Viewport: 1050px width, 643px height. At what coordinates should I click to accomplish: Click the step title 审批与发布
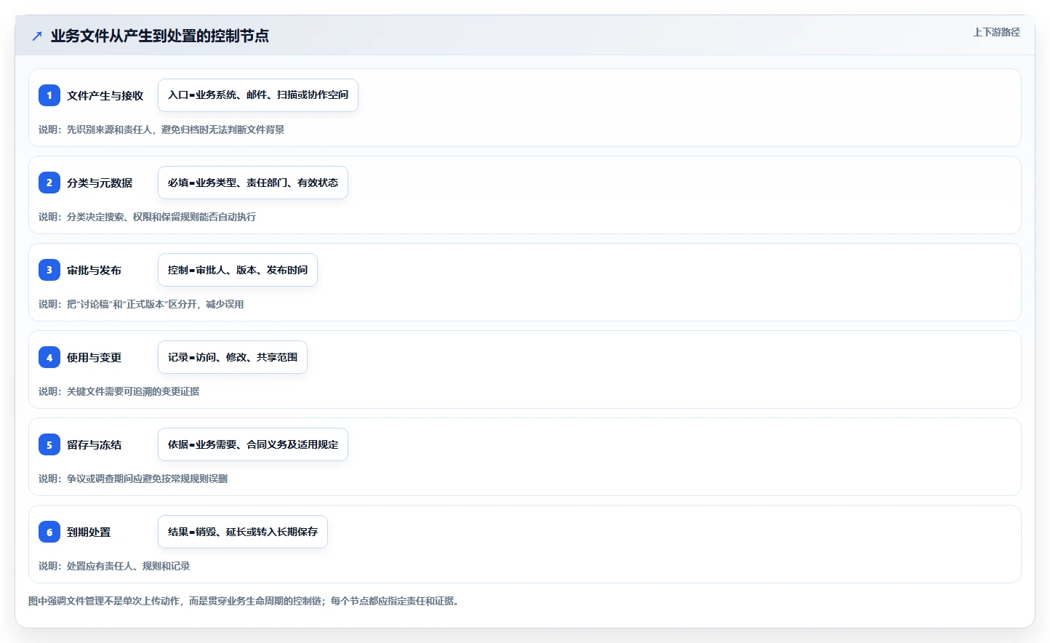(x=95, y=270)
